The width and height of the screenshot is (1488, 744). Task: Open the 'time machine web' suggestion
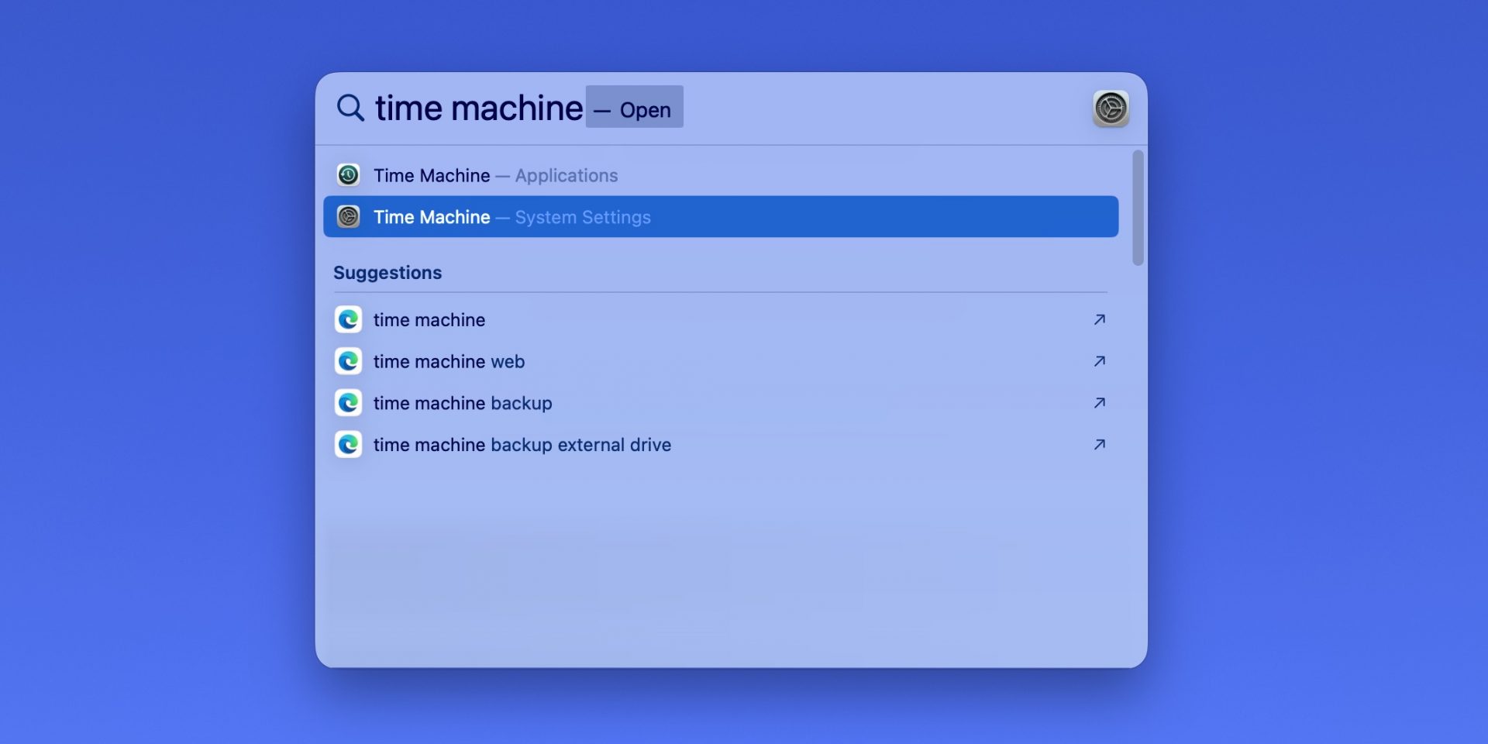click(x=449, y=361)
